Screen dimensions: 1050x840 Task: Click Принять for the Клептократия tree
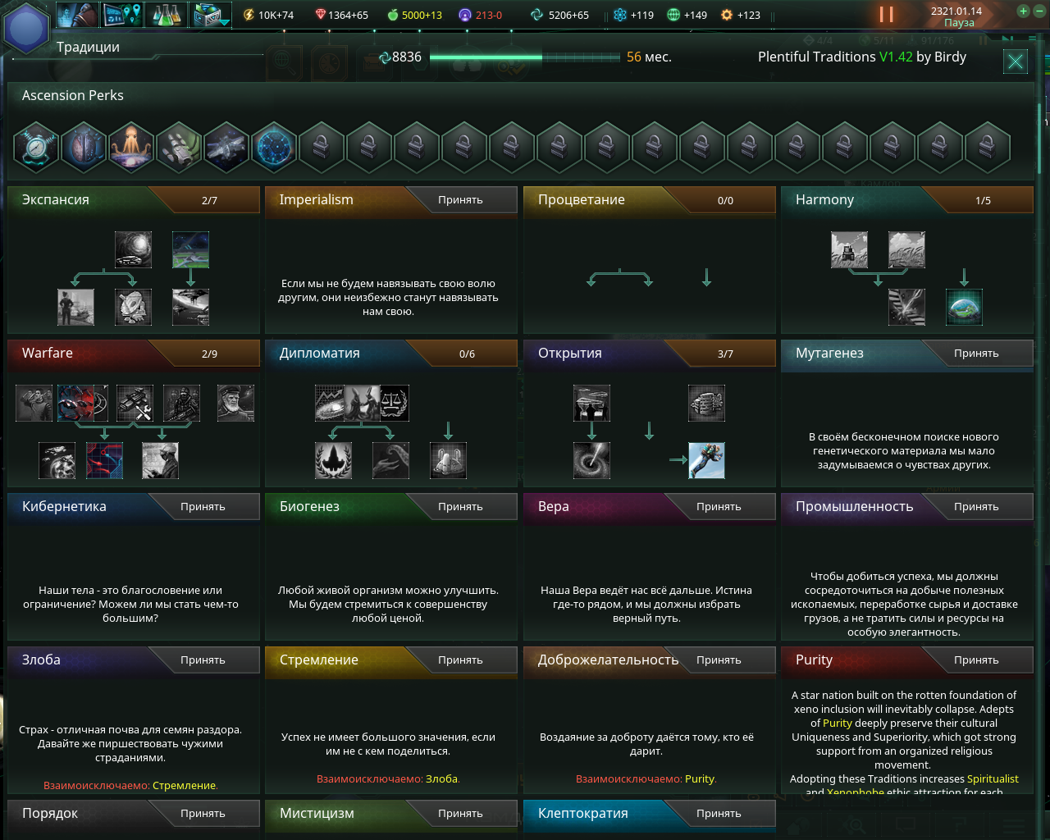coord(719,814)
